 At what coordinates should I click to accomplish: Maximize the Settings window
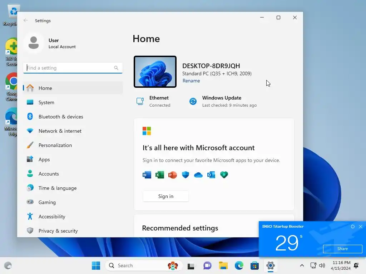(278, 17)
